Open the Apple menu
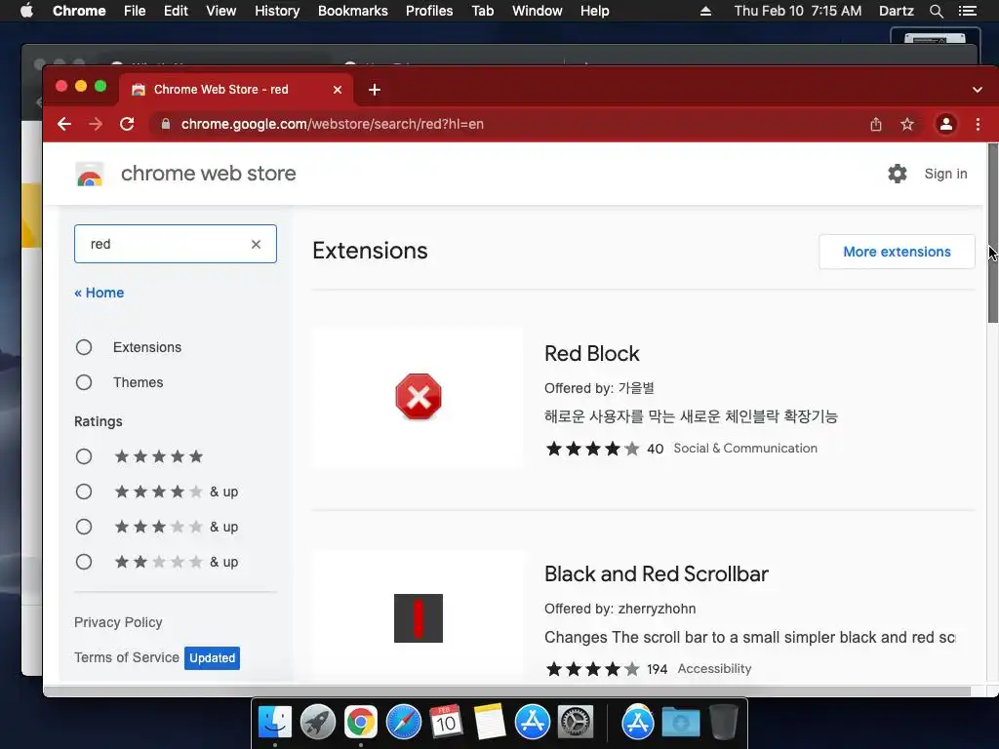This screenshot has width=999, height=749. point(26,11)
